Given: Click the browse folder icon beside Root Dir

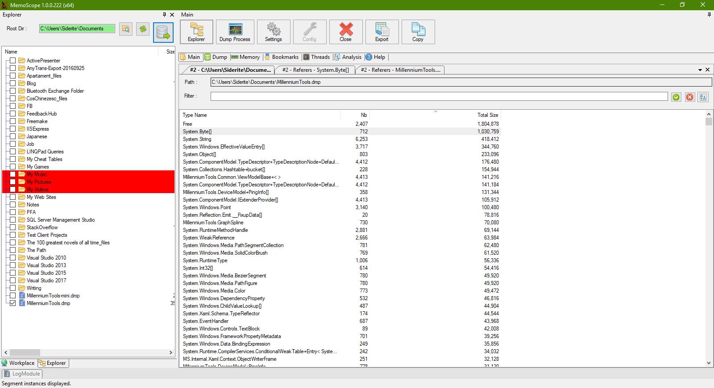Looking at the screenshot, I should tap(126, 29).
